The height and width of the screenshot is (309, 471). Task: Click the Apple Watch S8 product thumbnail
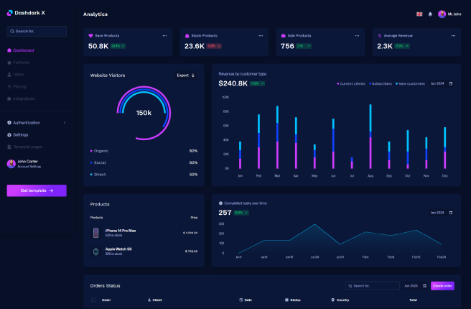[95, 252]
